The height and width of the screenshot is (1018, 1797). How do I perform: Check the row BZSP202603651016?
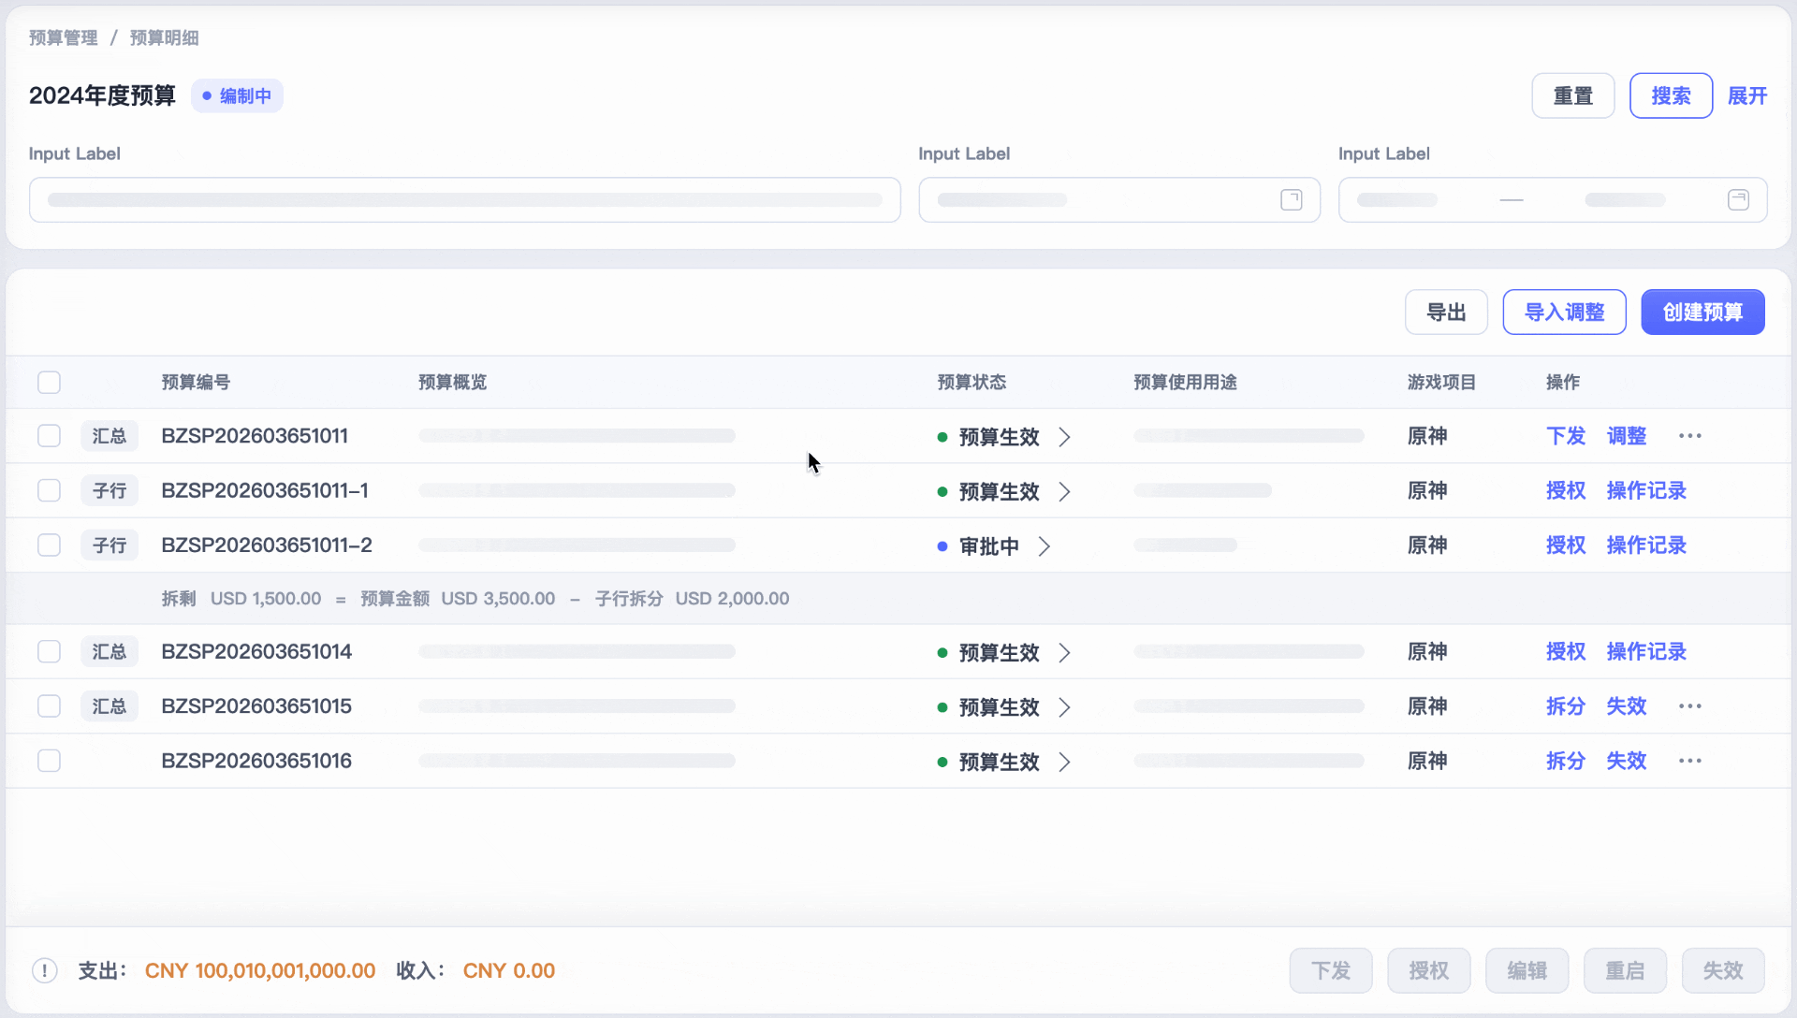coord(49,761)
